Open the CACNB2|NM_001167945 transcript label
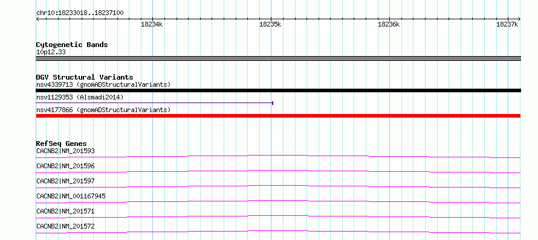Image resolution: width=538 pixels, height=240 pixels. [x=71, y=196]
